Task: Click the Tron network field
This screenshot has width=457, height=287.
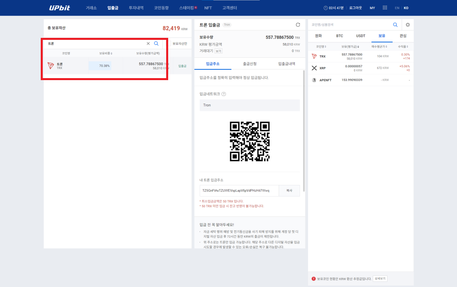Action: click(x=250, y=105)
